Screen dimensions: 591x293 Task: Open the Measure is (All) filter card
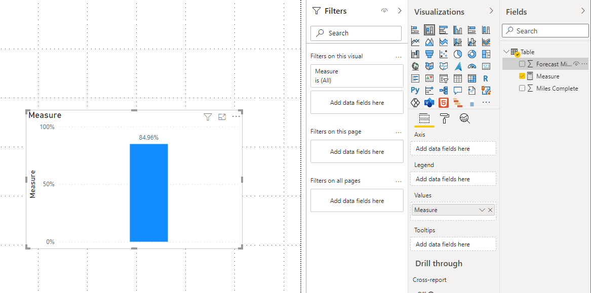point(357,76)
